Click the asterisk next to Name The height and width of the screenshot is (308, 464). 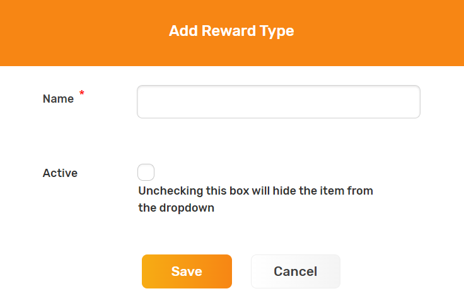click(x=81, y=94)
